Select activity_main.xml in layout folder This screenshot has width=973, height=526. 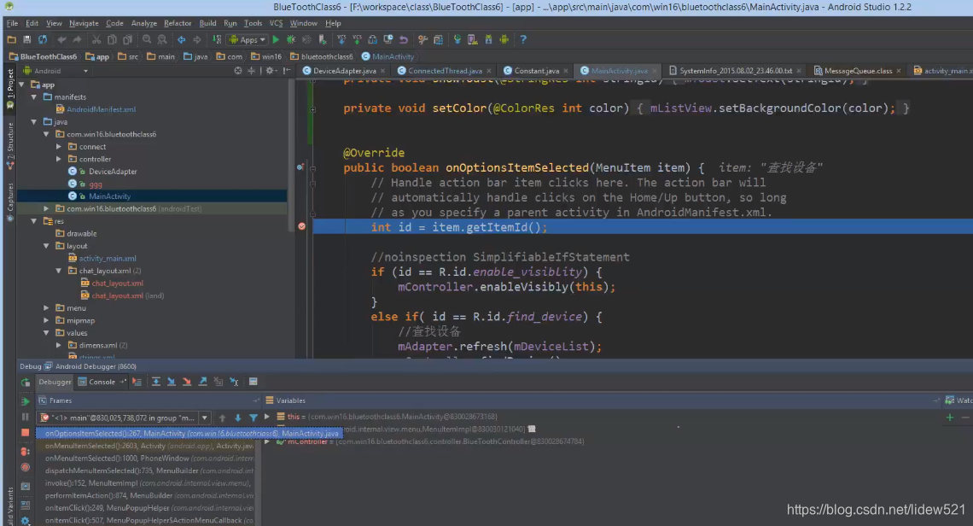[x=108, y=259]
